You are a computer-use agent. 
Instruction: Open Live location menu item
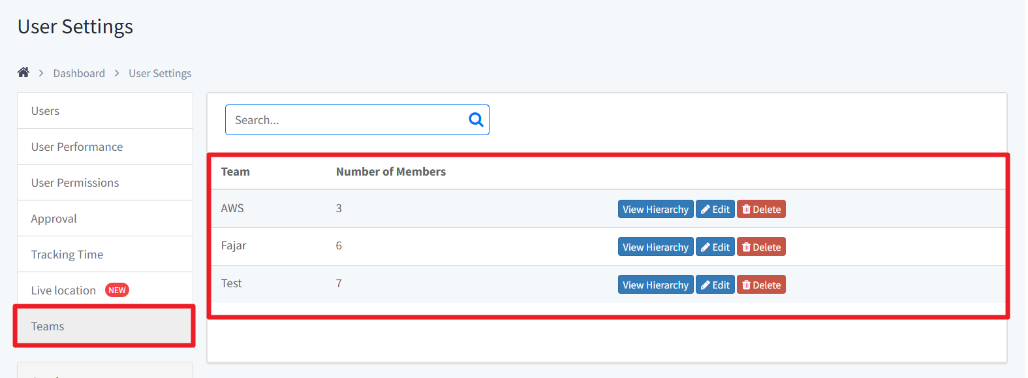click(x=64, y=291)
